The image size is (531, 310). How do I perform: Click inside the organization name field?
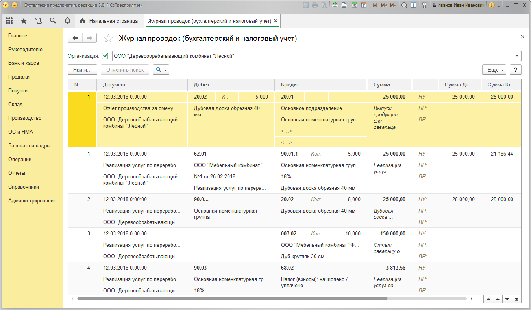[x=311, y=56]
